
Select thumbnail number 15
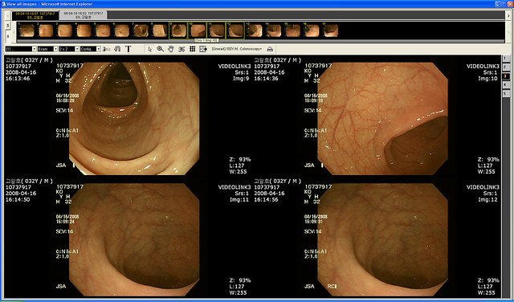click(292, 31)
